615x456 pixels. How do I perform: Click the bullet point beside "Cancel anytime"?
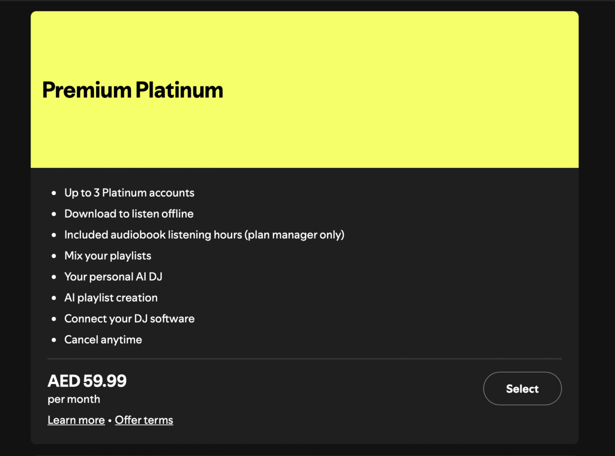[54, 340]
